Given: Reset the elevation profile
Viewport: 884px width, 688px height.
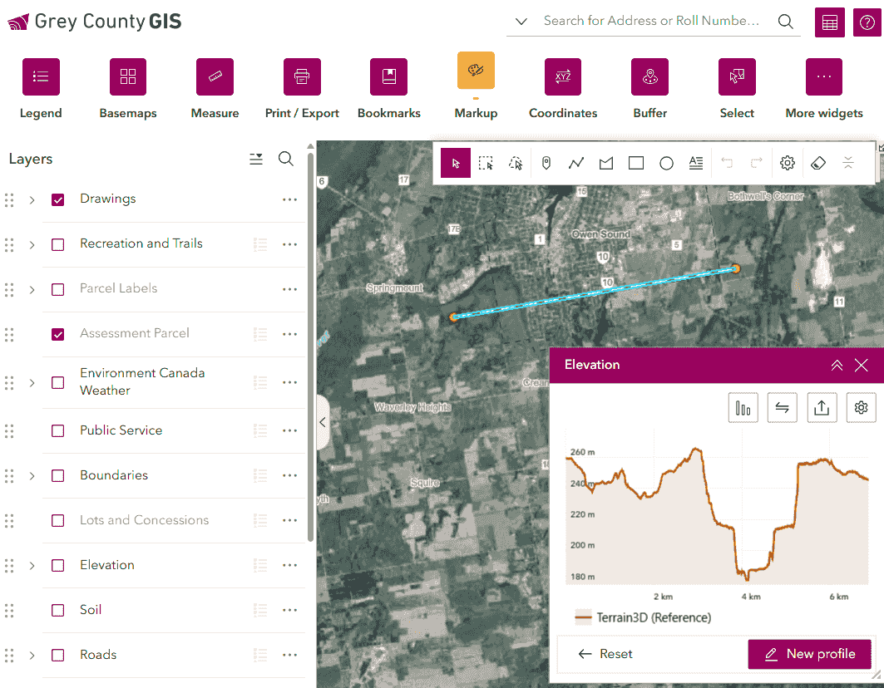Looking at the screenshot, I should coord(605,654).
